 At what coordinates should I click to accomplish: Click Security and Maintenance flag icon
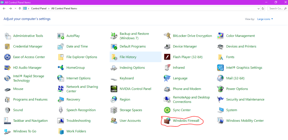click(x=220, y=99)
